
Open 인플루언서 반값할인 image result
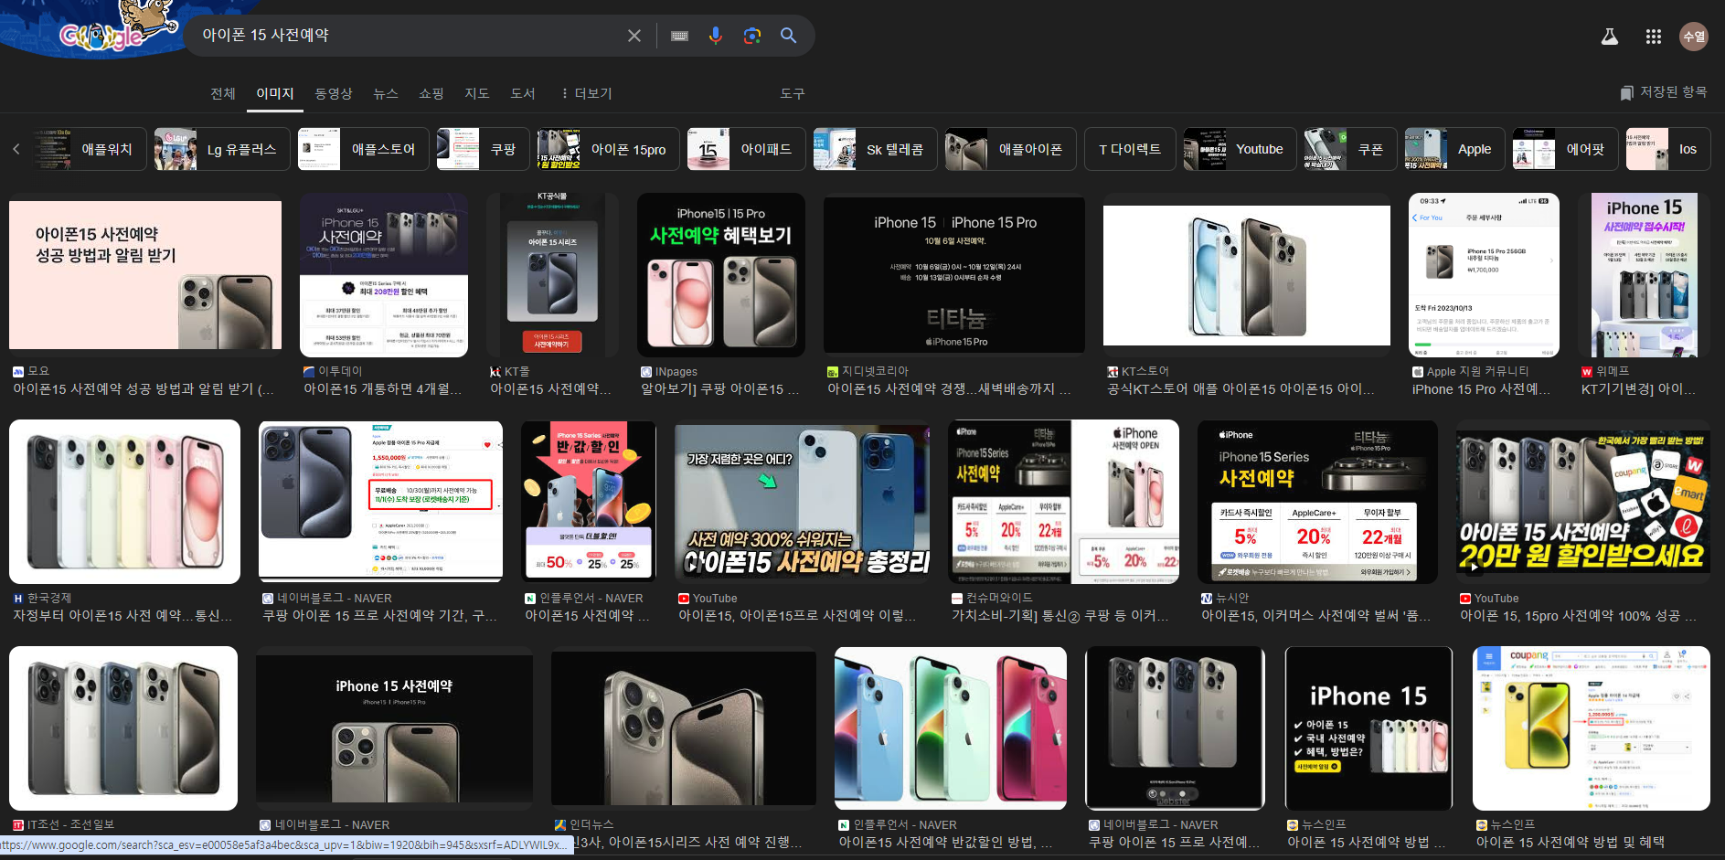589,502
